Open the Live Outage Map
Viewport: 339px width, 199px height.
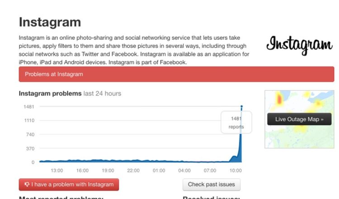pos(300,119)
